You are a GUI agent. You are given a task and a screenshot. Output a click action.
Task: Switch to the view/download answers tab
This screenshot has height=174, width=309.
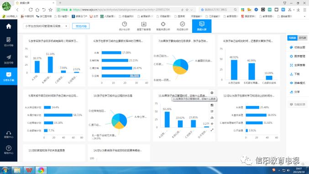[144, 26]
